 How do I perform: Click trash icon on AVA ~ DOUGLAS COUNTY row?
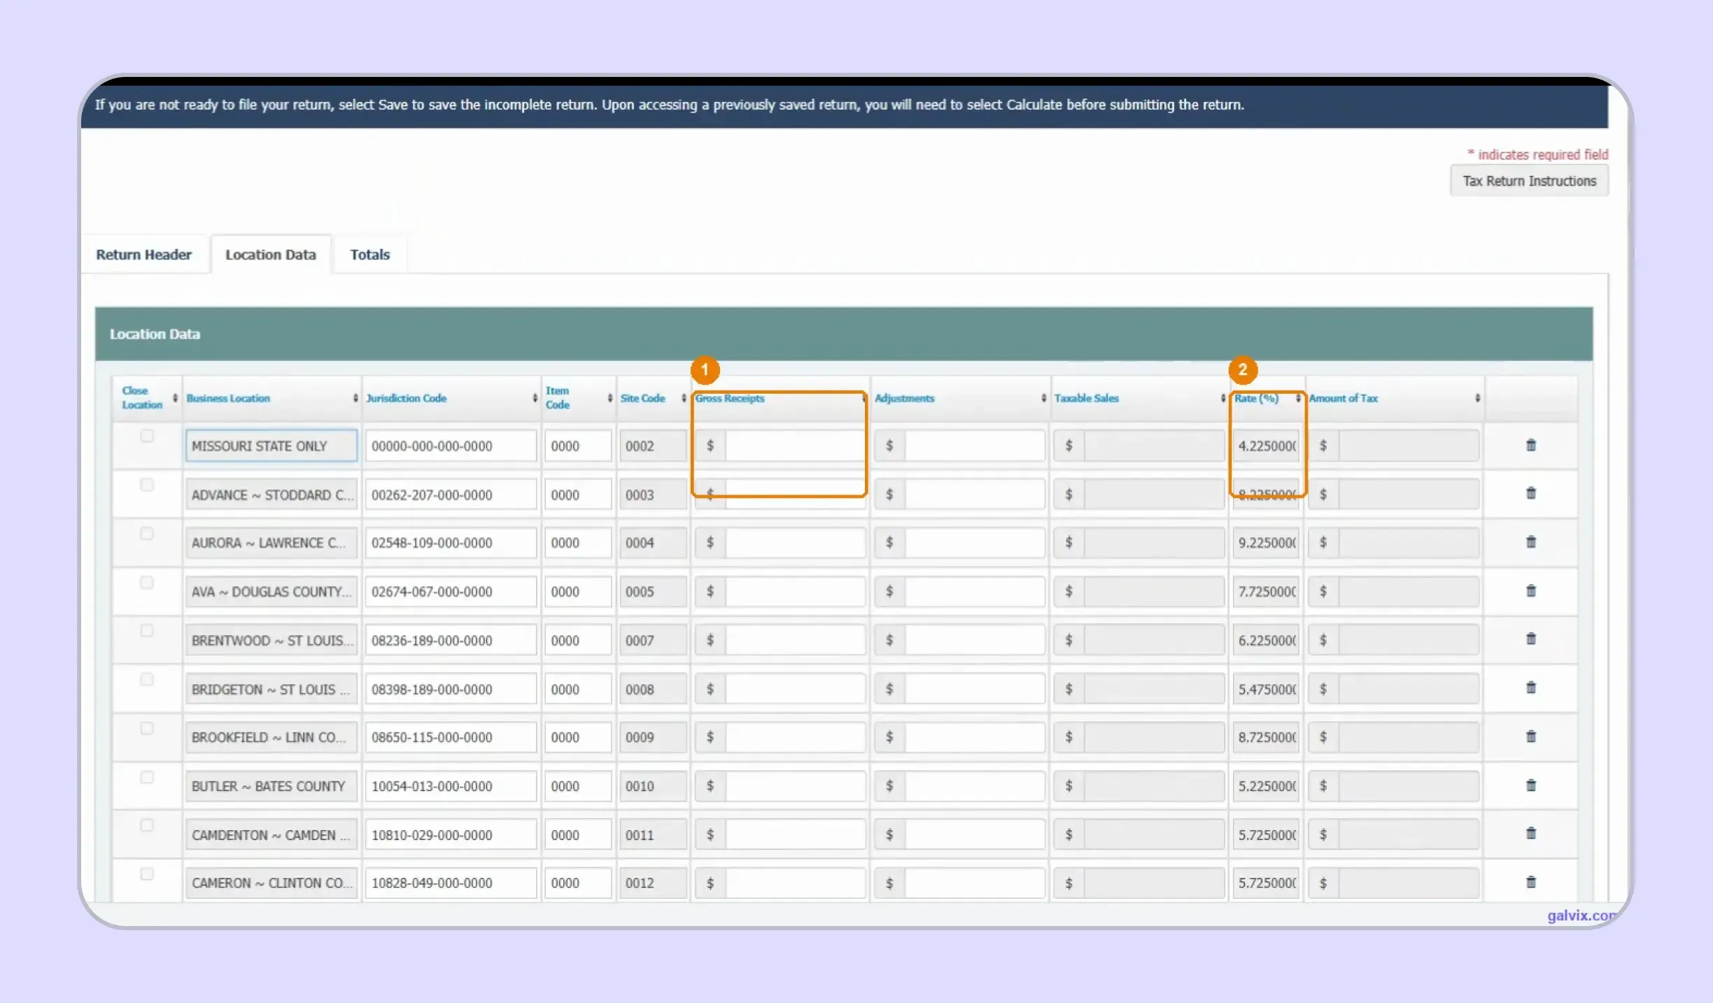tap(1530, 591)
